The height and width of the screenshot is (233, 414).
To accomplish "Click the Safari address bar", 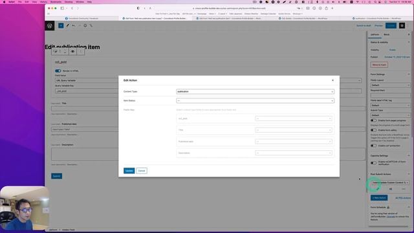I will click(228, 8).
